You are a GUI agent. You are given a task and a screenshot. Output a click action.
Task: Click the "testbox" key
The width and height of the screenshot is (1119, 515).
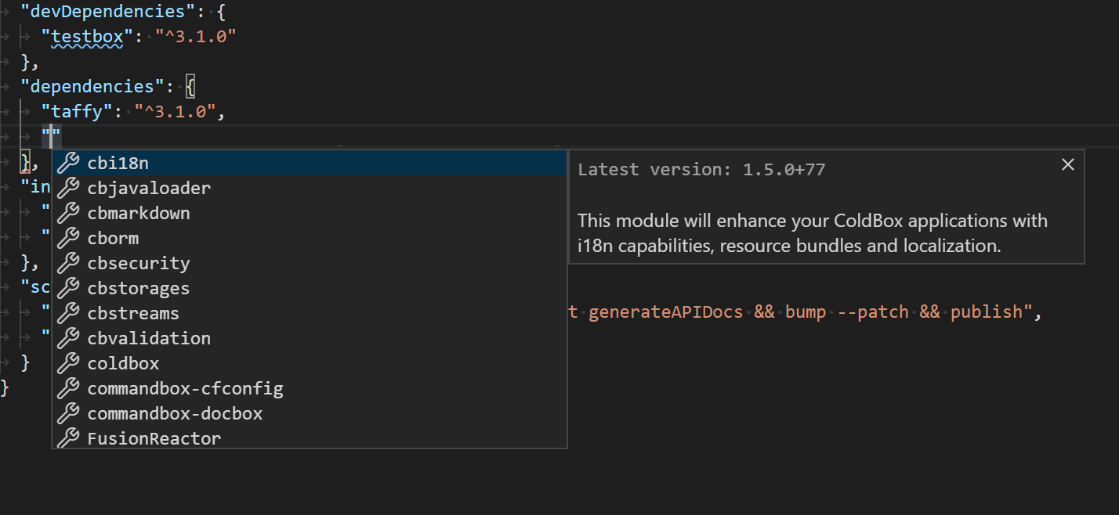coord(88,36)
